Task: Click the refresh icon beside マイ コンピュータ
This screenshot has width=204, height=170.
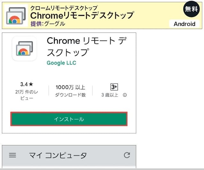Action: [x=127, y=155]
